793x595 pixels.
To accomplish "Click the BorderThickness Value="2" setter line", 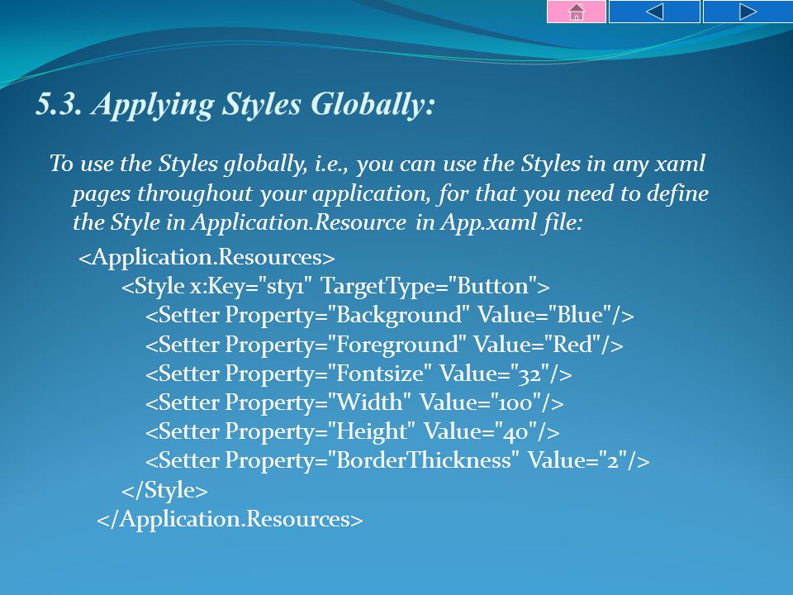I will (397, 461).
